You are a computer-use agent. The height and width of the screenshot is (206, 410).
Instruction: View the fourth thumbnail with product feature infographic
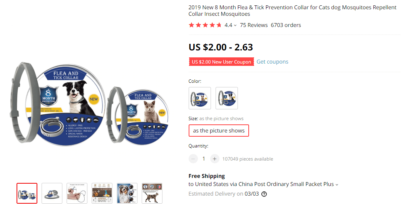coord(102,193)
